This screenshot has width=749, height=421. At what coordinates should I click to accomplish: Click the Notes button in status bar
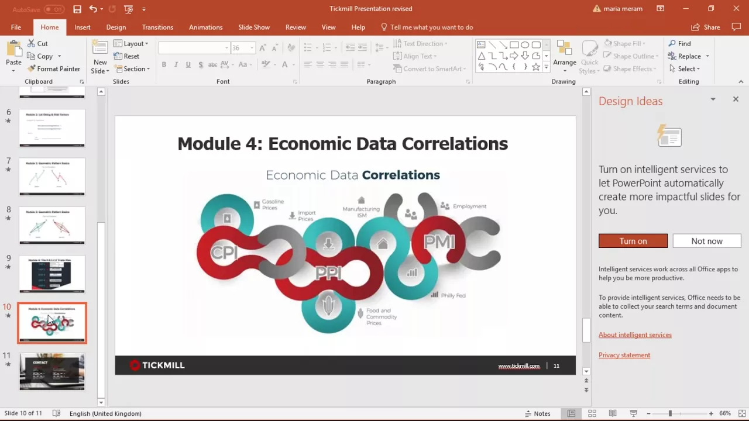tap(538, 413)
